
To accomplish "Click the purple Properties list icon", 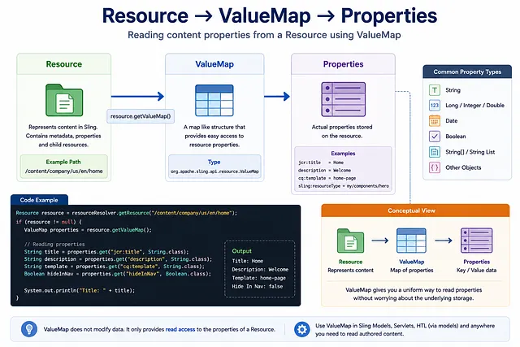I will (x=343, y=99).
